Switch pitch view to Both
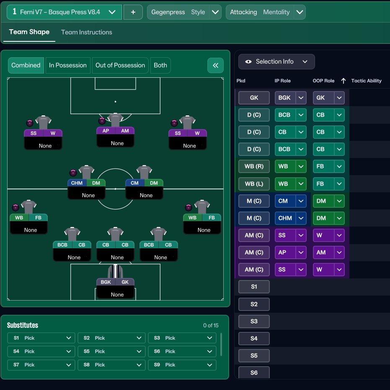The image size is (390, 390). tap(160, 65)
